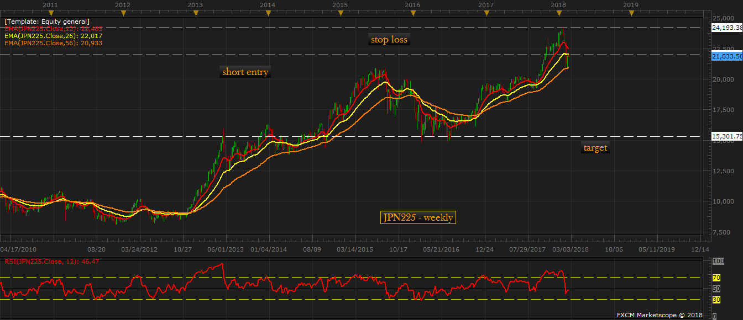
Task: Click the FXCM Marketscope copyright text
Action: 661,315
